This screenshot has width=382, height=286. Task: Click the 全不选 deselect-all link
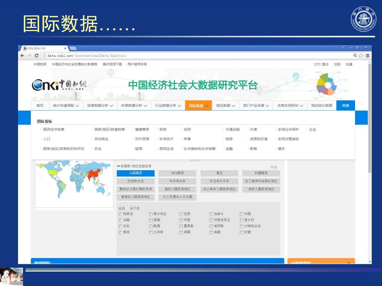tap(134, 208)
